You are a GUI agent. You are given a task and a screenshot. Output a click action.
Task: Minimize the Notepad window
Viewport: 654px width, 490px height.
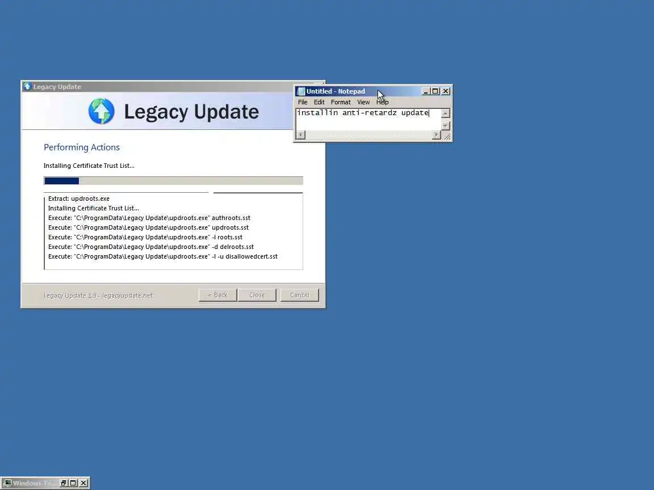coord(425,91)
